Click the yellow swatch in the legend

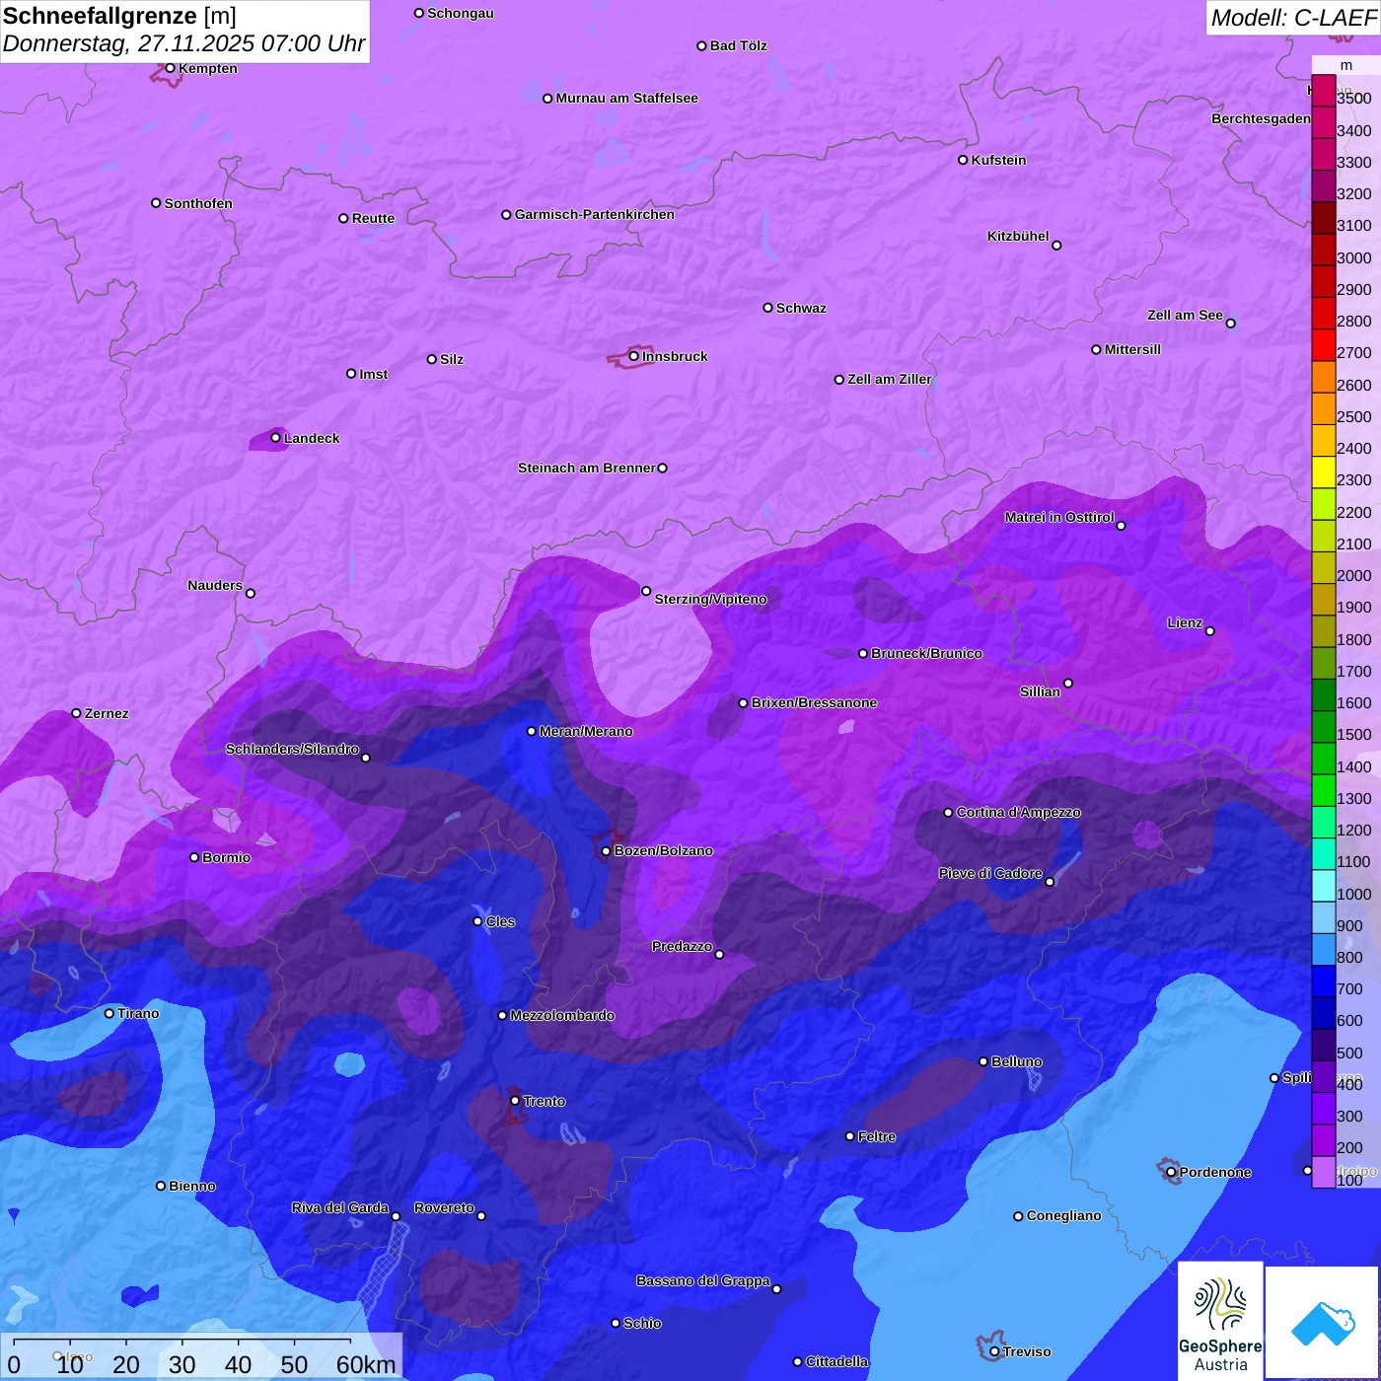(1323, 472)
